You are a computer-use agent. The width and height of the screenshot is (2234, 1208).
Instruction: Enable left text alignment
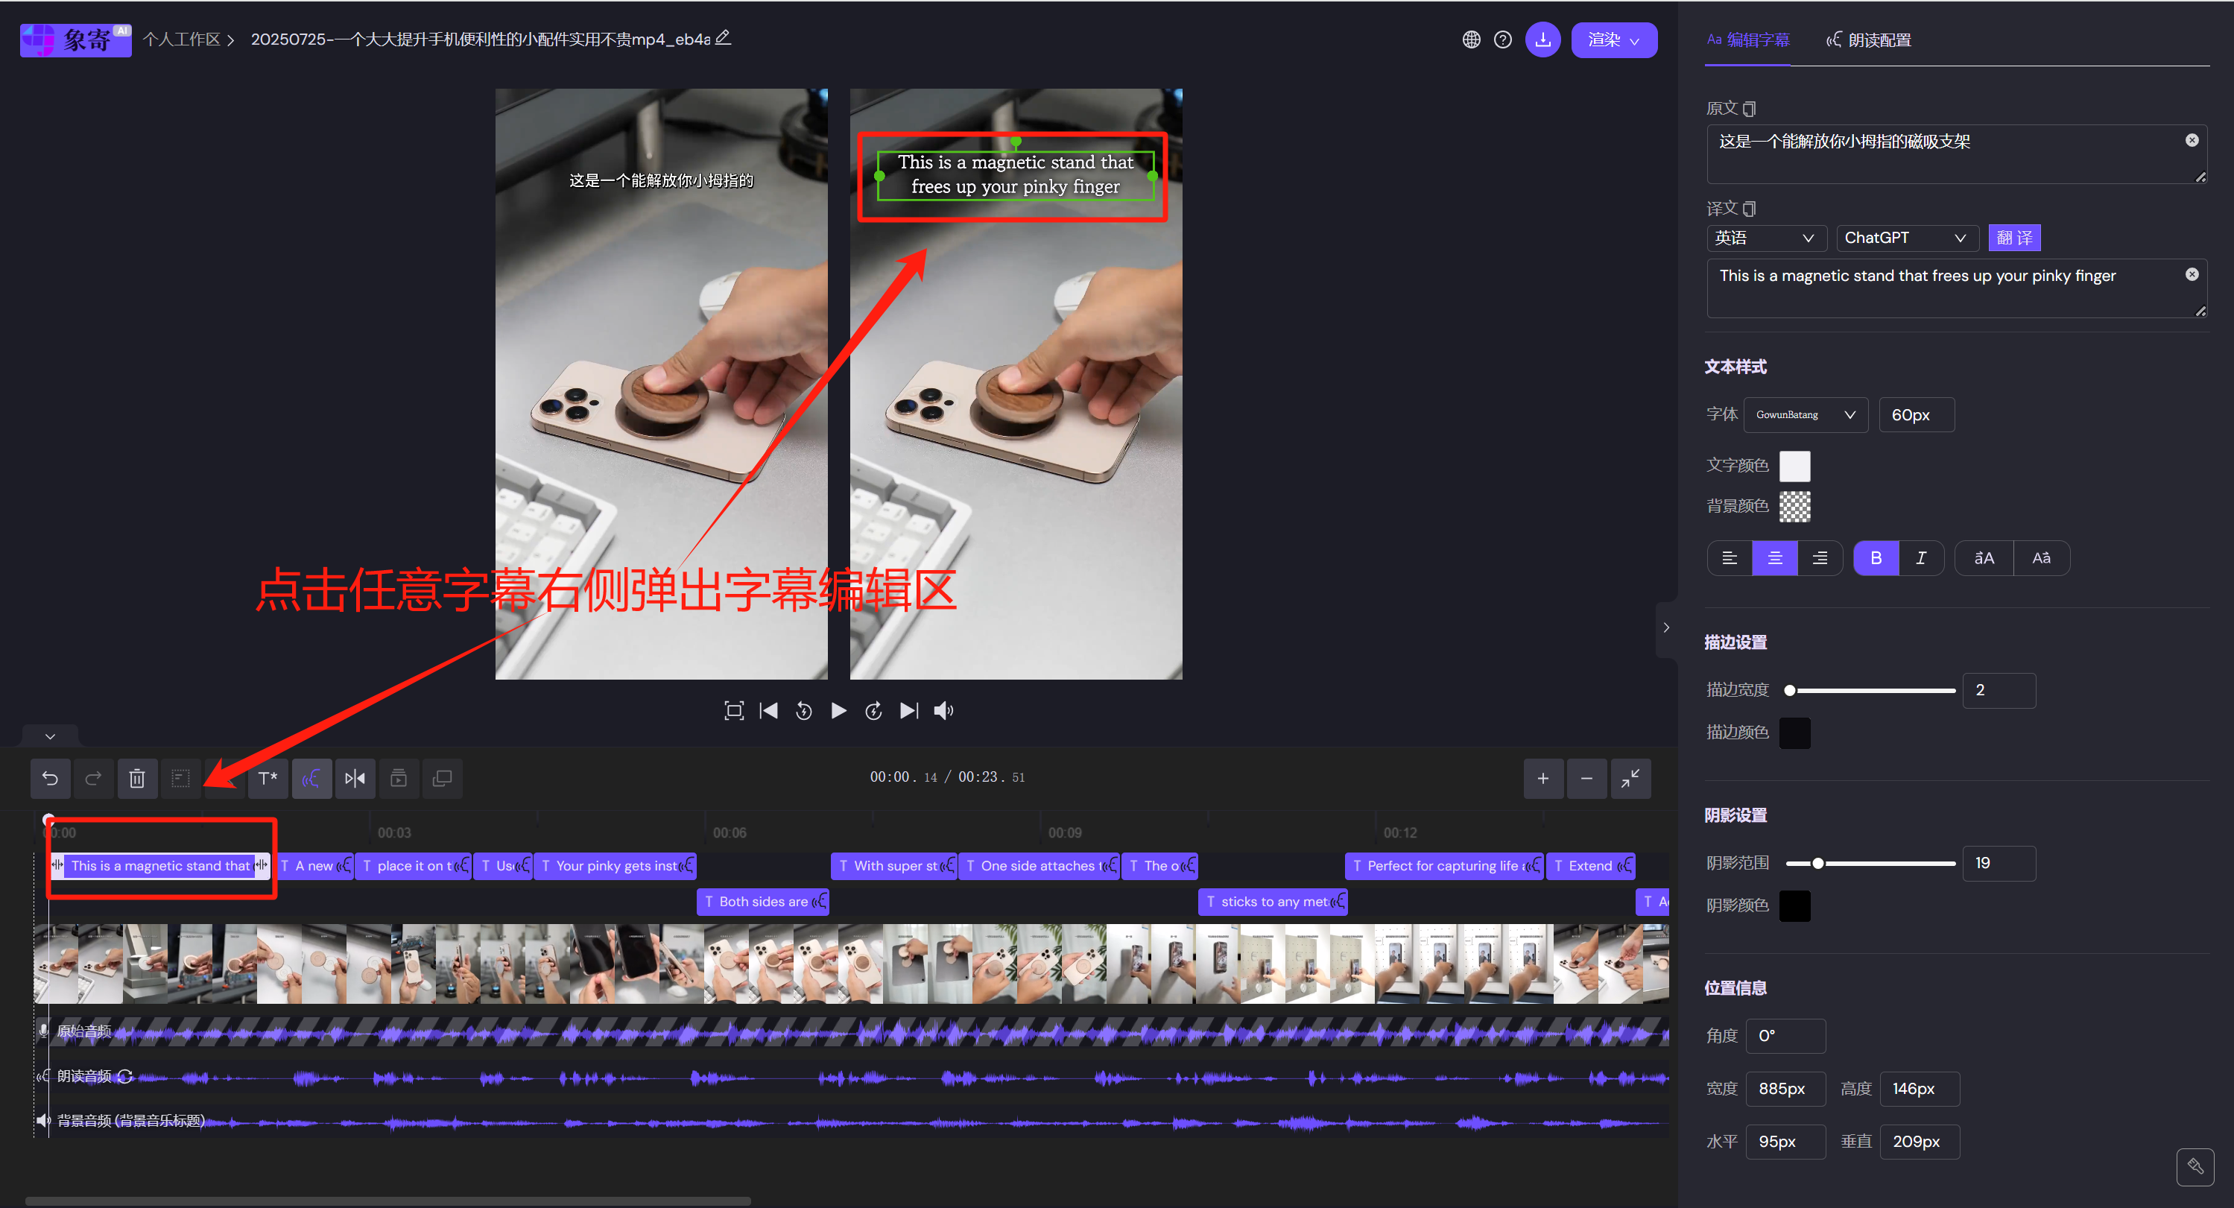click(1728, 557)
